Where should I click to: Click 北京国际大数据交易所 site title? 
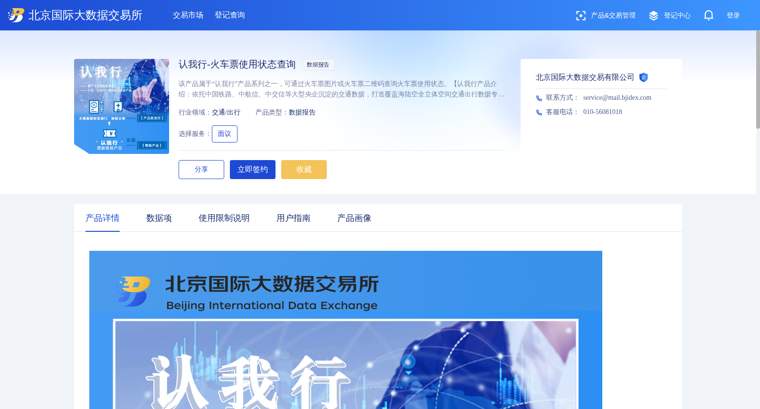point(85,15)
